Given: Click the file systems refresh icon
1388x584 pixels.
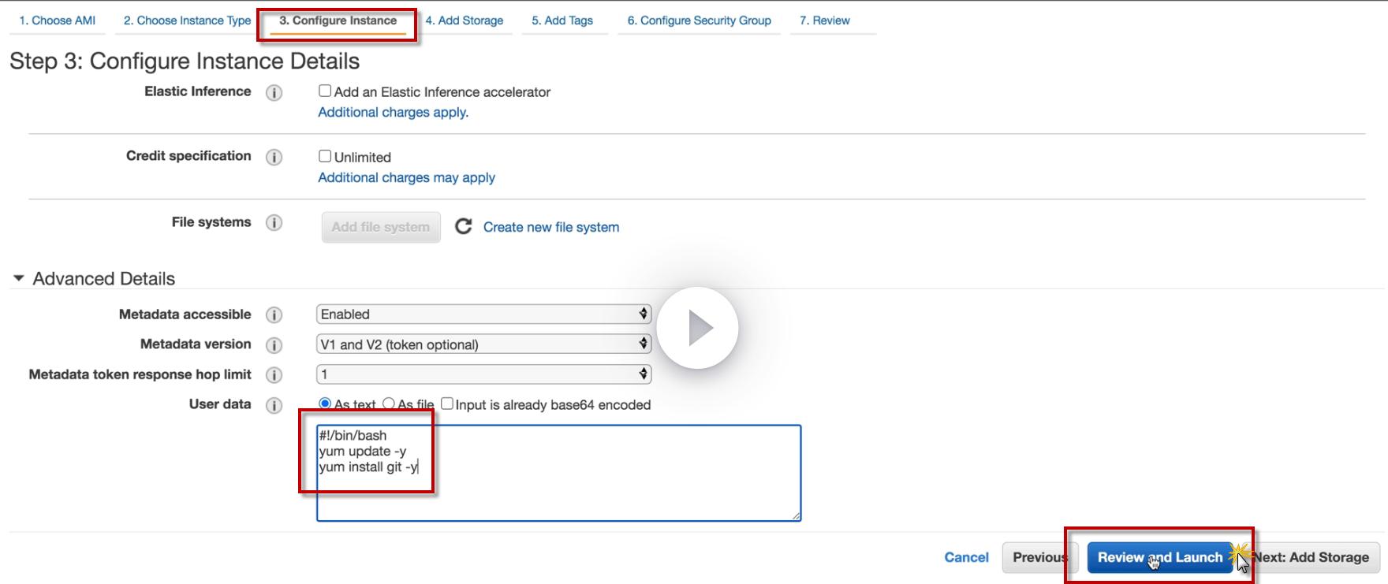Looking at the screenshot, I should point(464,227).
